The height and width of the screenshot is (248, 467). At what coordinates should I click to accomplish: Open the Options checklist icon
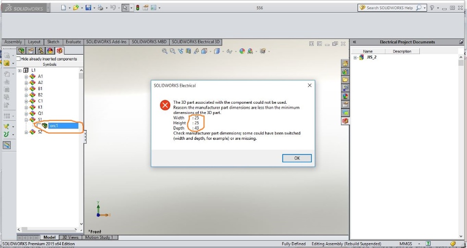[x=153, y=8]
